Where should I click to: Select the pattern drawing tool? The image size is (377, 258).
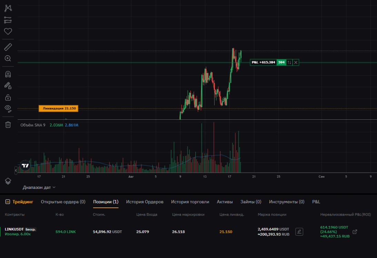[x=8, y=8]
